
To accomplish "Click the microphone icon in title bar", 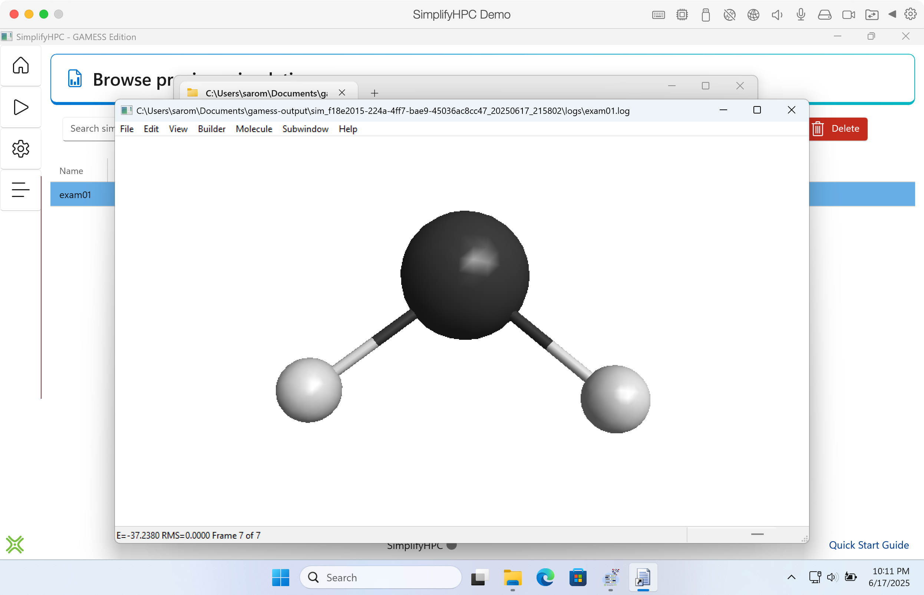I will pos(801,15).
